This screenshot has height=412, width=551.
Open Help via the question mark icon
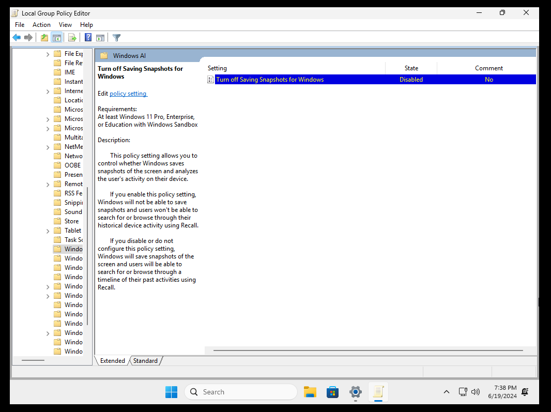tap(88, 37)
